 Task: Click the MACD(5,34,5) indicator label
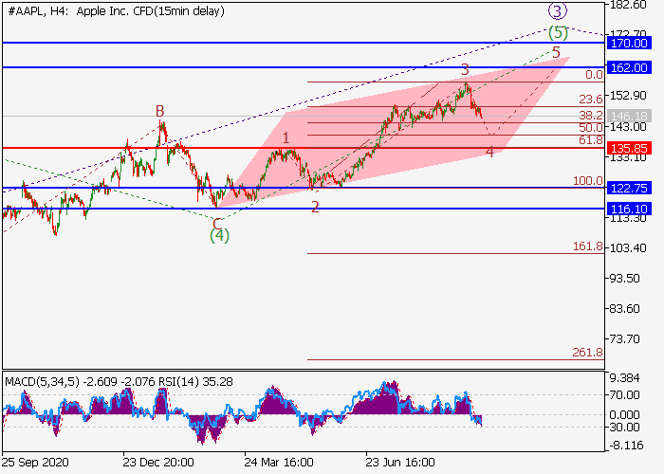tap(42, 382)
